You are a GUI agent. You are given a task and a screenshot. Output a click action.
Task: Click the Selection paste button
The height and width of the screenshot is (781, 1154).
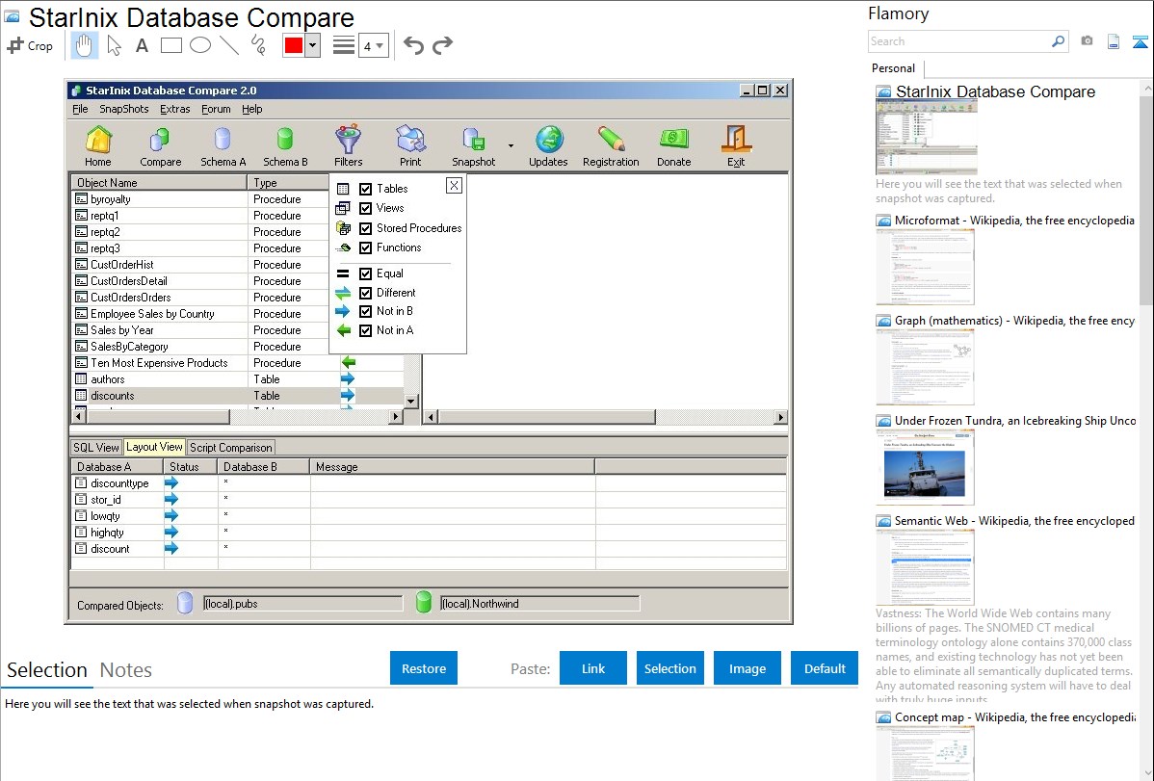point(669,668)
